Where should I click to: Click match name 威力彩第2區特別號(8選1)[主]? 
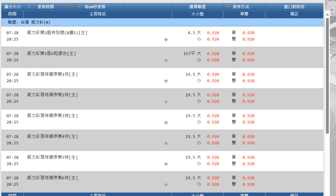click(57, 33)
